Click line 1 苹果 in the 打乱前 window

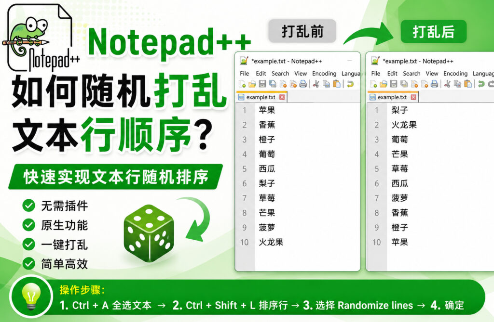click(x=267, y=110)
